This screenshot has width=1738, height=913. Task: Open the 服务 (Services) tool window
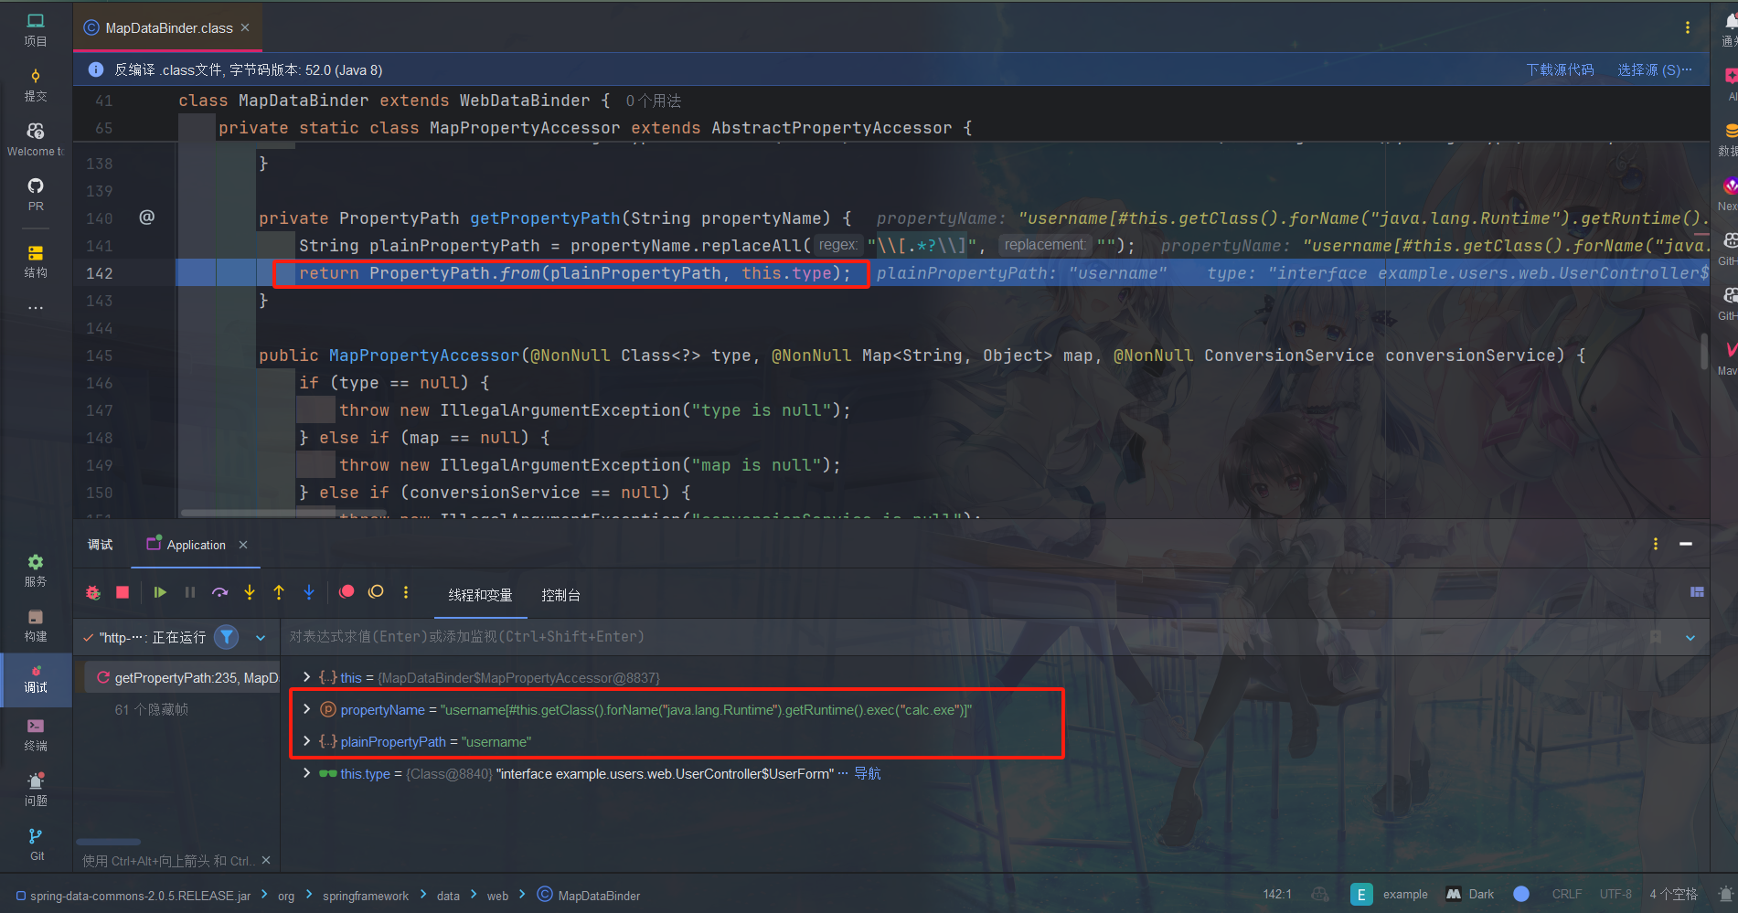[x=36, y=570]
